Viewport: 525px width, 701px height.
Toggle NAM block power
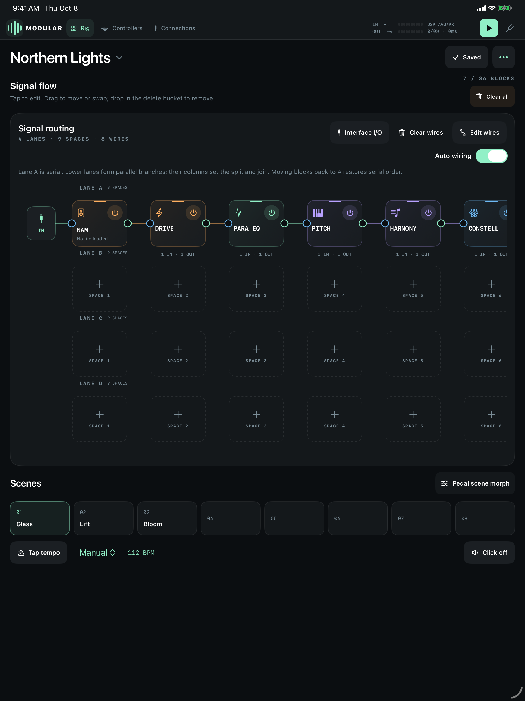(115, 213)
